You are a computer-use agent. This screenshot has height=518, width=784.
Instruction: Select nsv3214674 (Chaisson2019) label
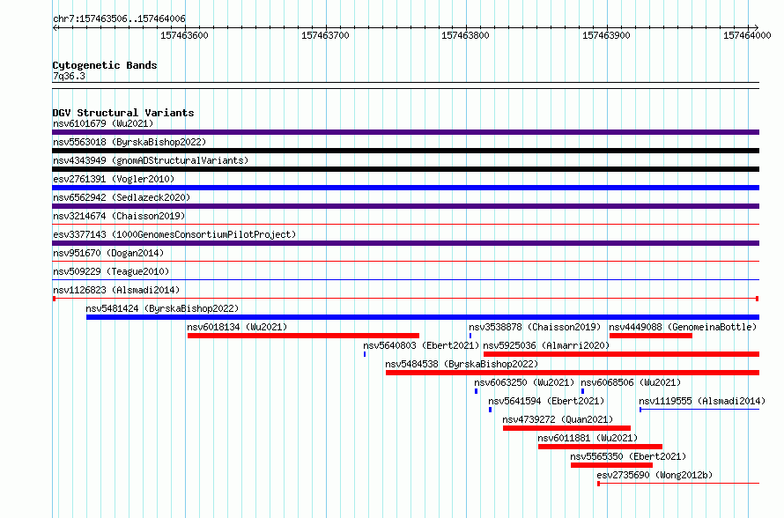119,216
